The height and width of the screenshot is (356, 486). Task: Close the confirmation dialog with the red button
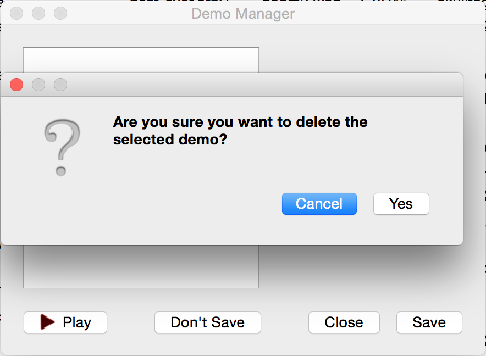(x=16, y=85)
